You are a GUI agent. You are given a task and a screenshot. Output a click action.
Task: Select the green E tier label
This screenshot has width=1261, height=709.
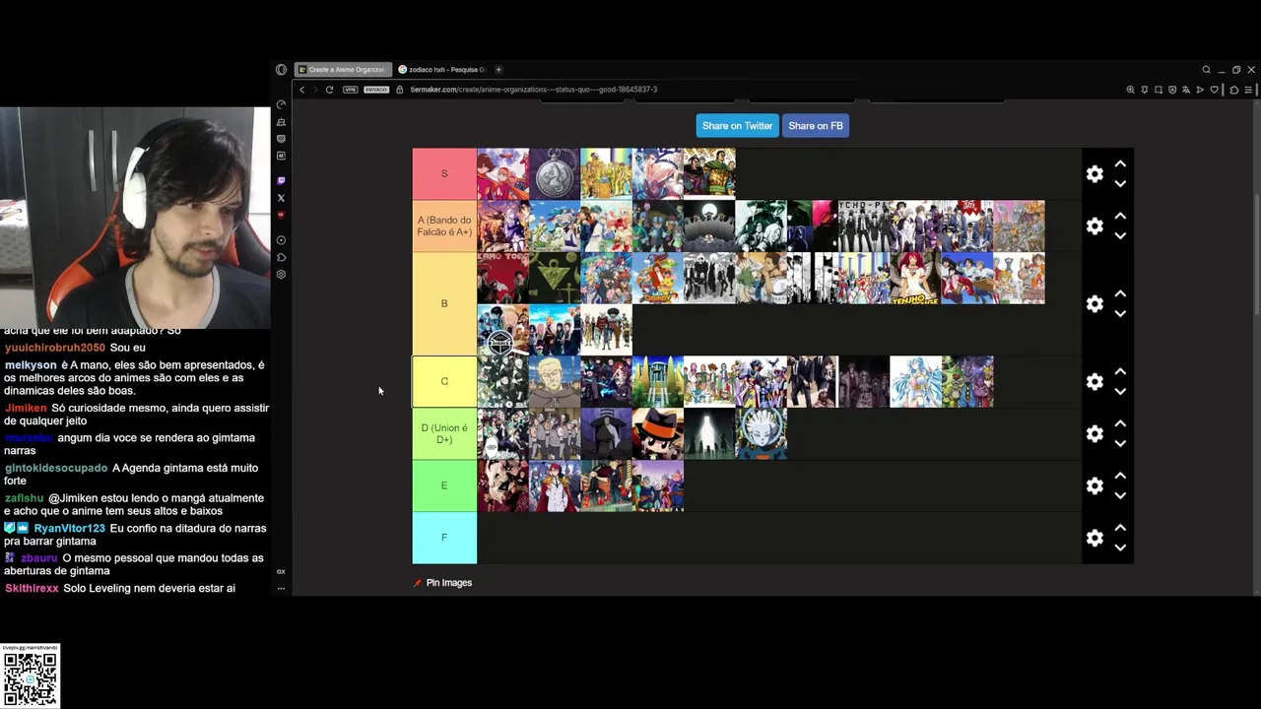(x=444, y=485)
